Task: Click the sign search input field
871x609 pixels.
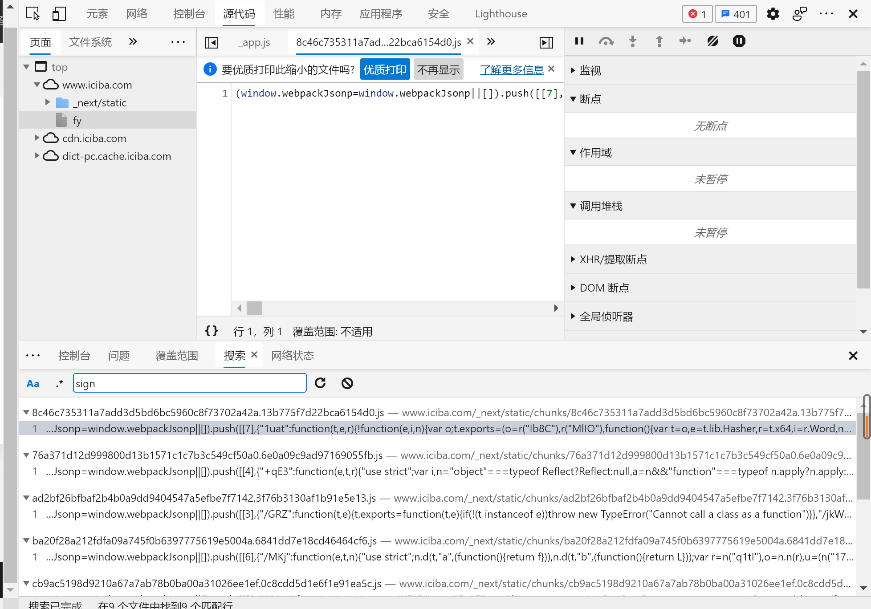Action: 190,383
